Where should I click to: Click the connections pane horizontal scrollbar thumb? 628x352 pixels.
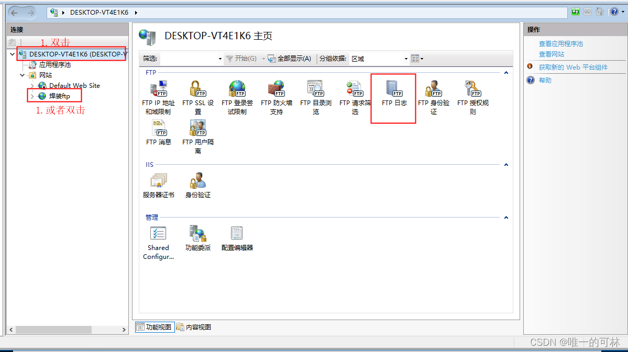53,330
